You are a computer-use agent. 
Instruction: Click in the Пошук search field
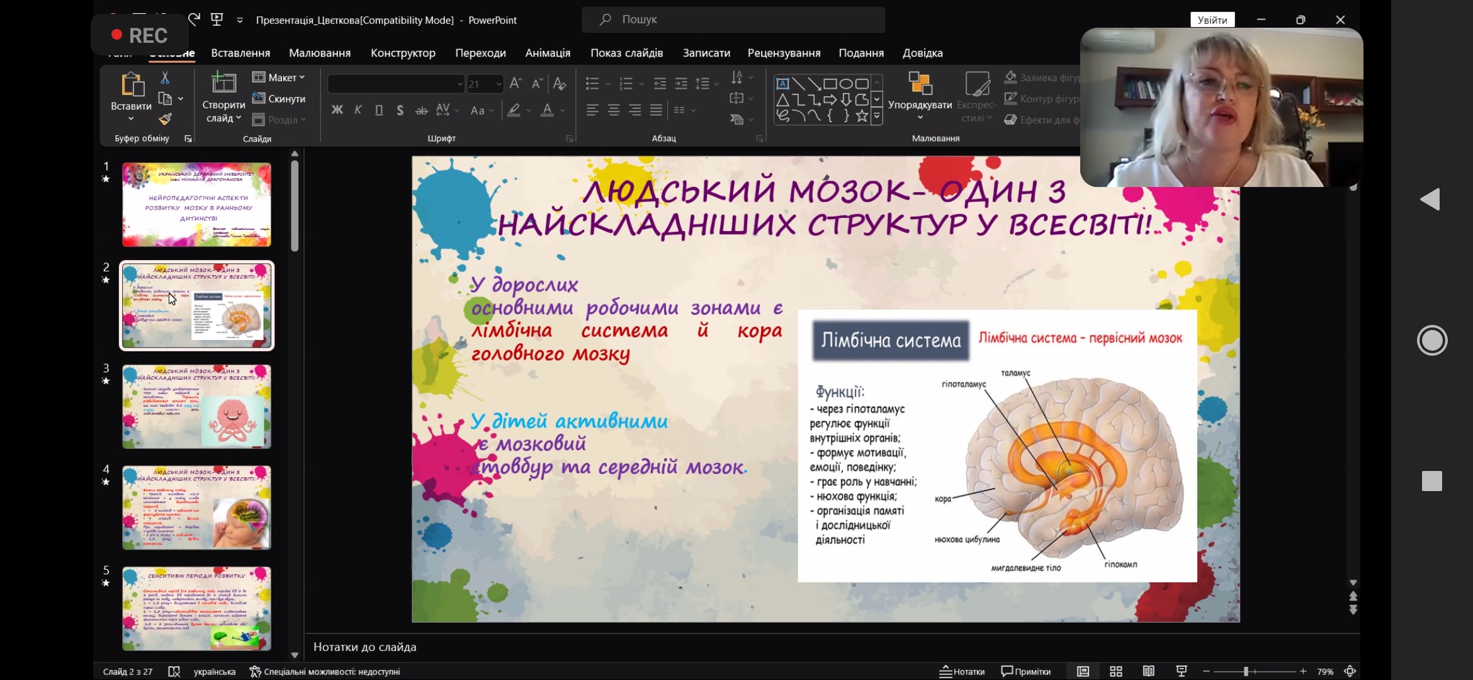(x=733, y=20)
